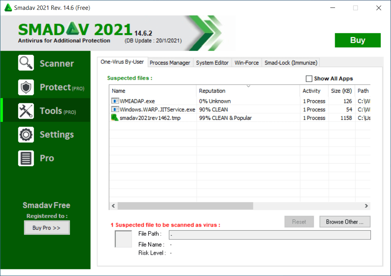Open Protect (PRO) section label

(x=62, y=88)
